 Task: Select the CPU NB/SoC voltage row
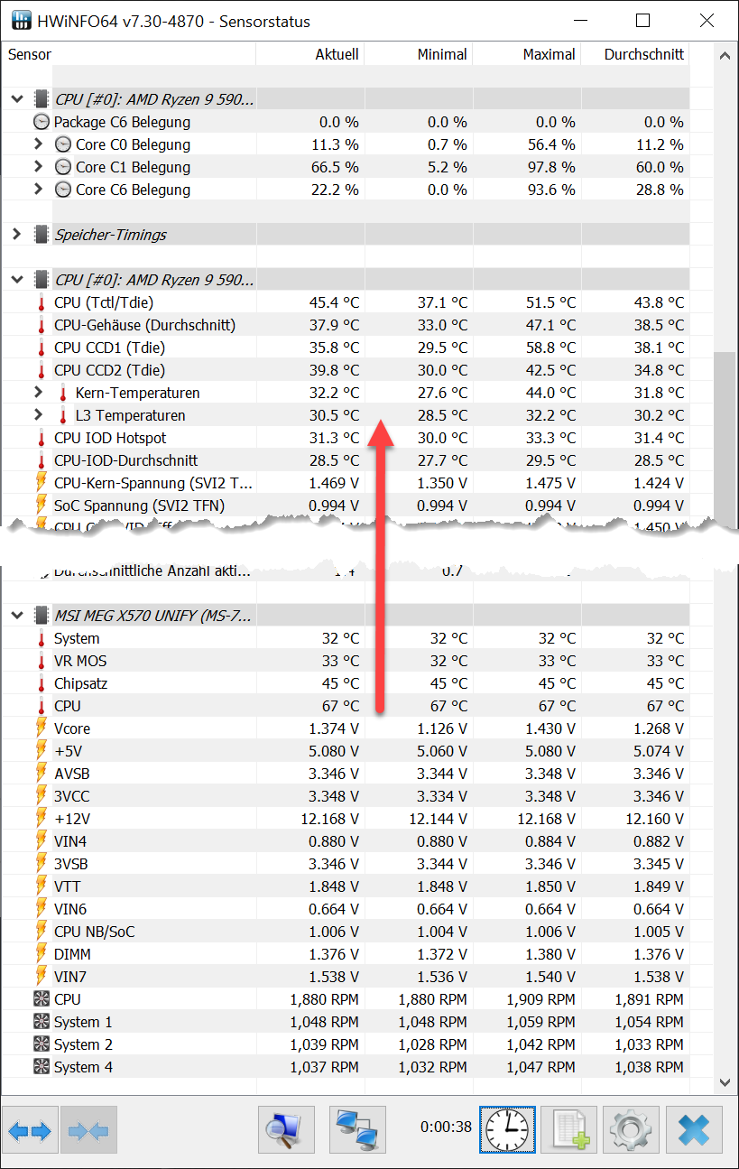coord(346,932)
